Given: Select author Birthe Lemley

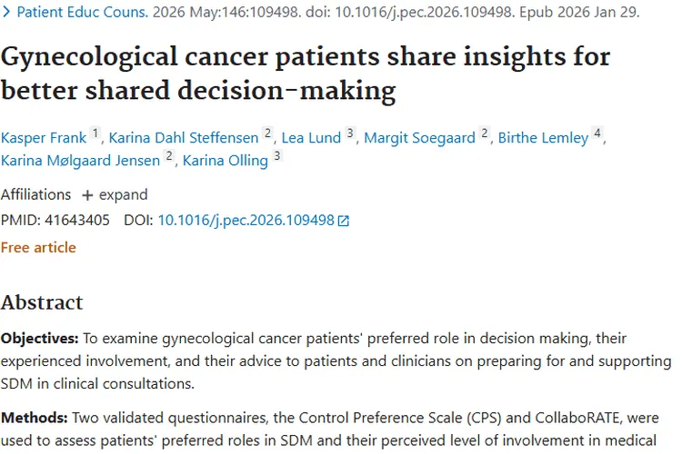Looking at the screenshot, I should point(543,138).
